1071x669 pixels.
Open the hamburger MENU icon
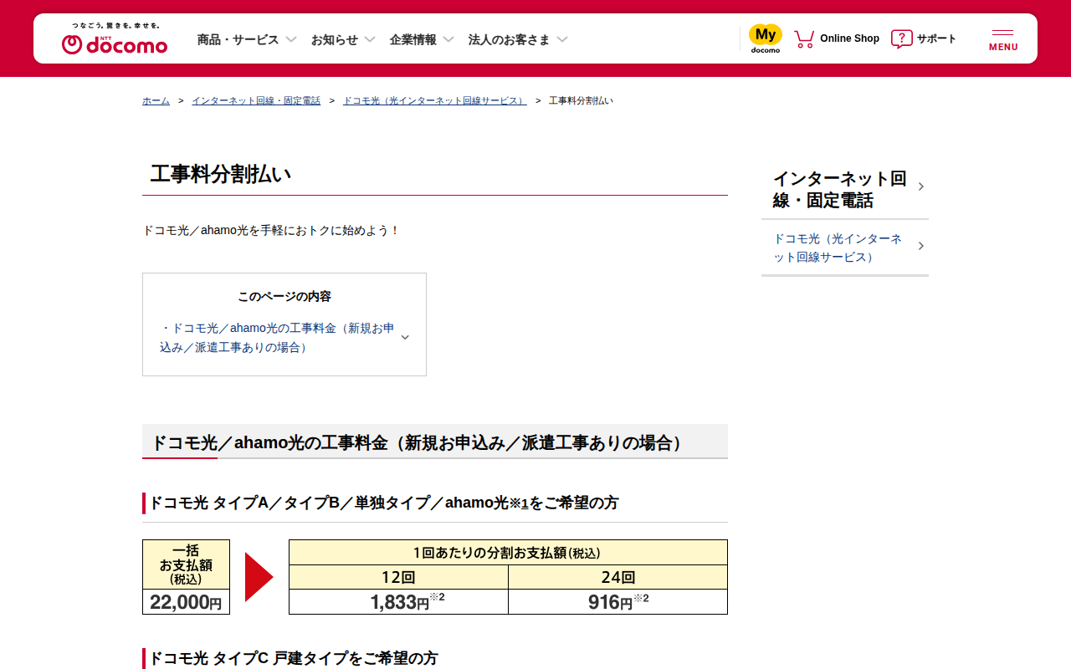click(1003, 39)
